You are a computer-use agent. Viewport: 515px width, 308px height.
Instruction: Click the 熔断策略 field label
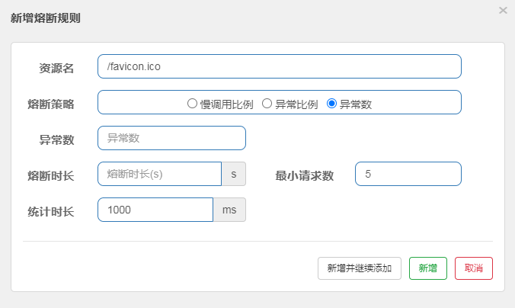pos(50,104)
